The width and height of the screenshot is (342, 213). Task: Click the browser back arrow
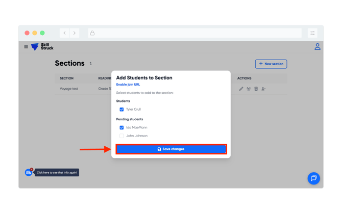pyautogui.click(x=65, y=33)
